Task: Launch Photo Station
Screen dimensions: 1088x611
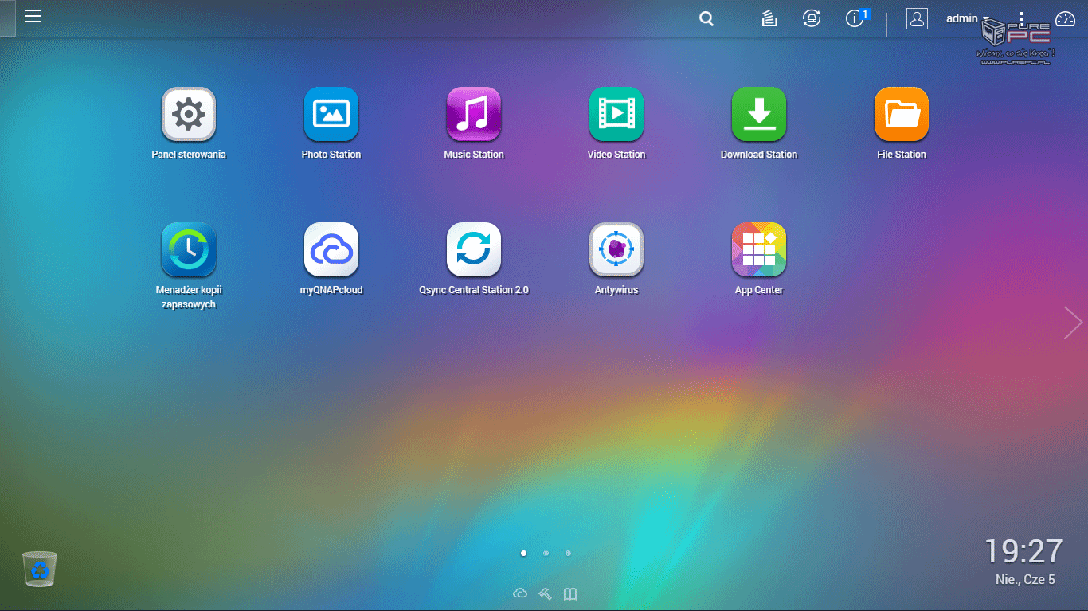Action: tap(331, 114)
